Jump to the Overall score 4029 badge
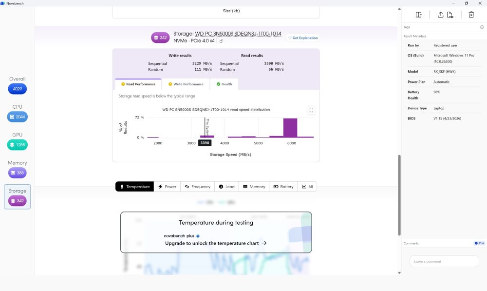Screen dimensions: 487x291 pyautogui.click(x=18, y=89)
